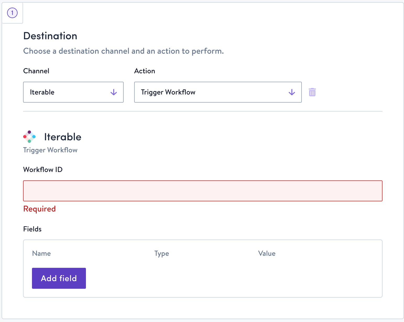This screenshot has height=322, width=404.
Task: Click the large Iterable section heading
Action: 63,137
